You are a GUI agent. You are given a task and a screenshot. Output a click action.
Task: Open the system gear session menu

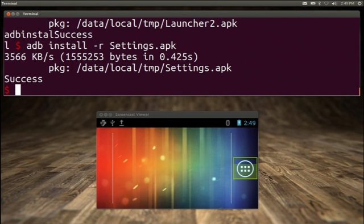click(359, 3)
